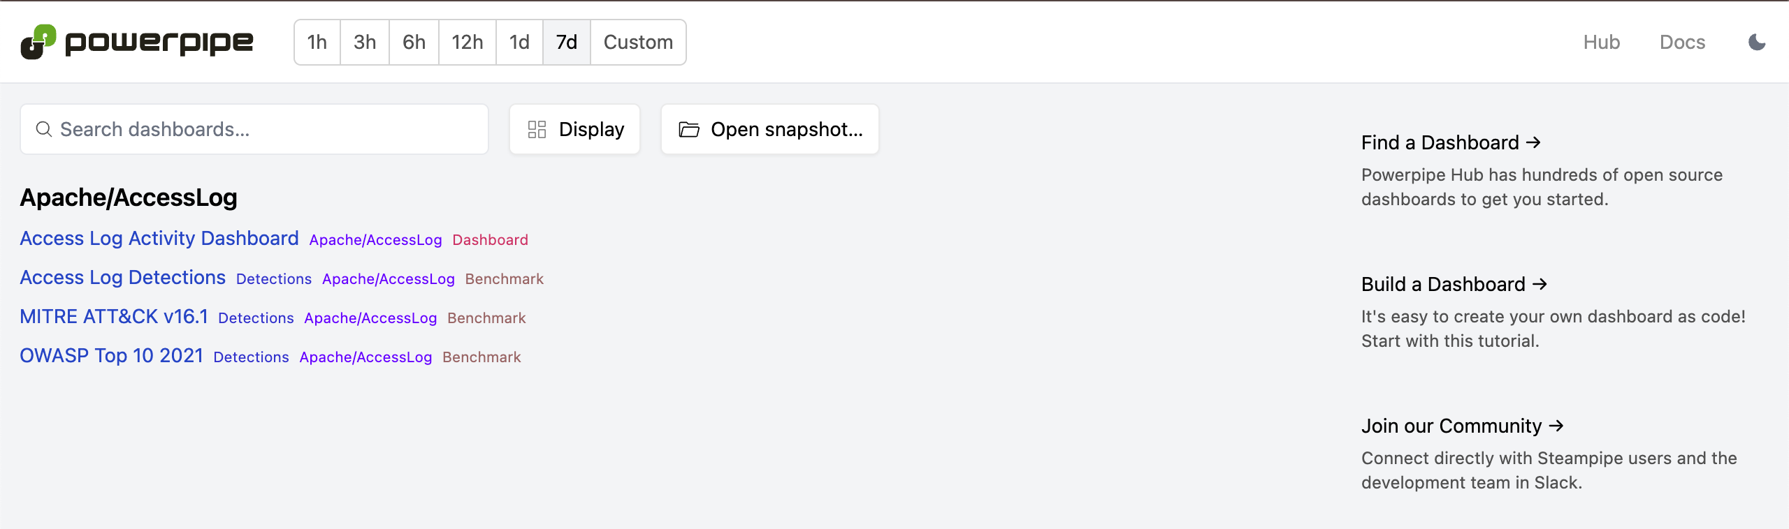Follow the Join our Community link

(x=1462, y=426)
